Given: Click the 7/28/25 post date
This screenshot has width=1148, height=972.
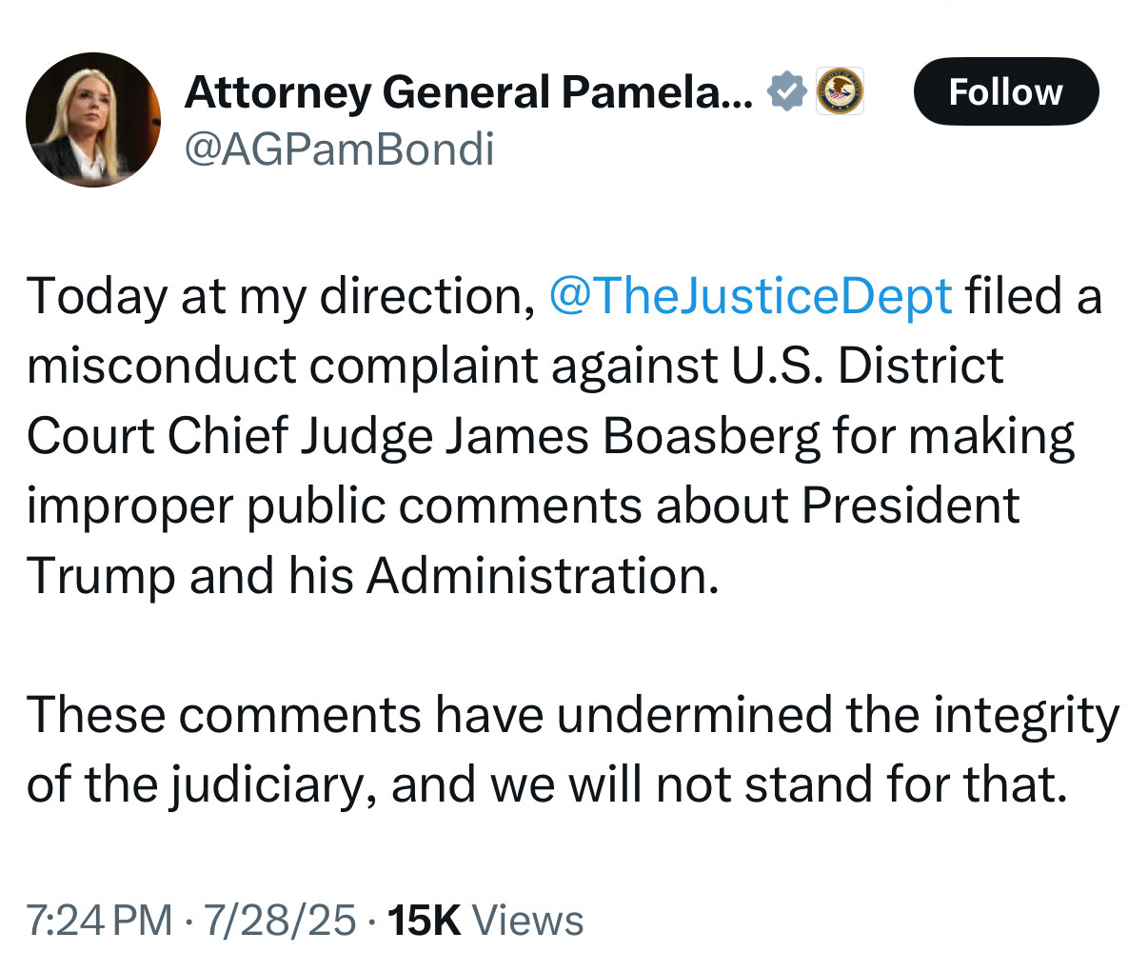Looking at the screenshot, I should (x=280, y=921).
